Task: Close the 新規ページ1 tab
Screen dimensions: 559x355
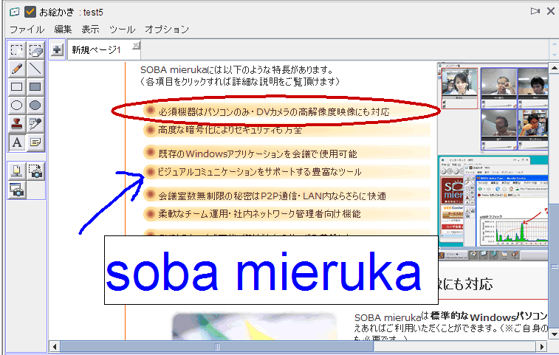Action: click(x=136, y=46)
